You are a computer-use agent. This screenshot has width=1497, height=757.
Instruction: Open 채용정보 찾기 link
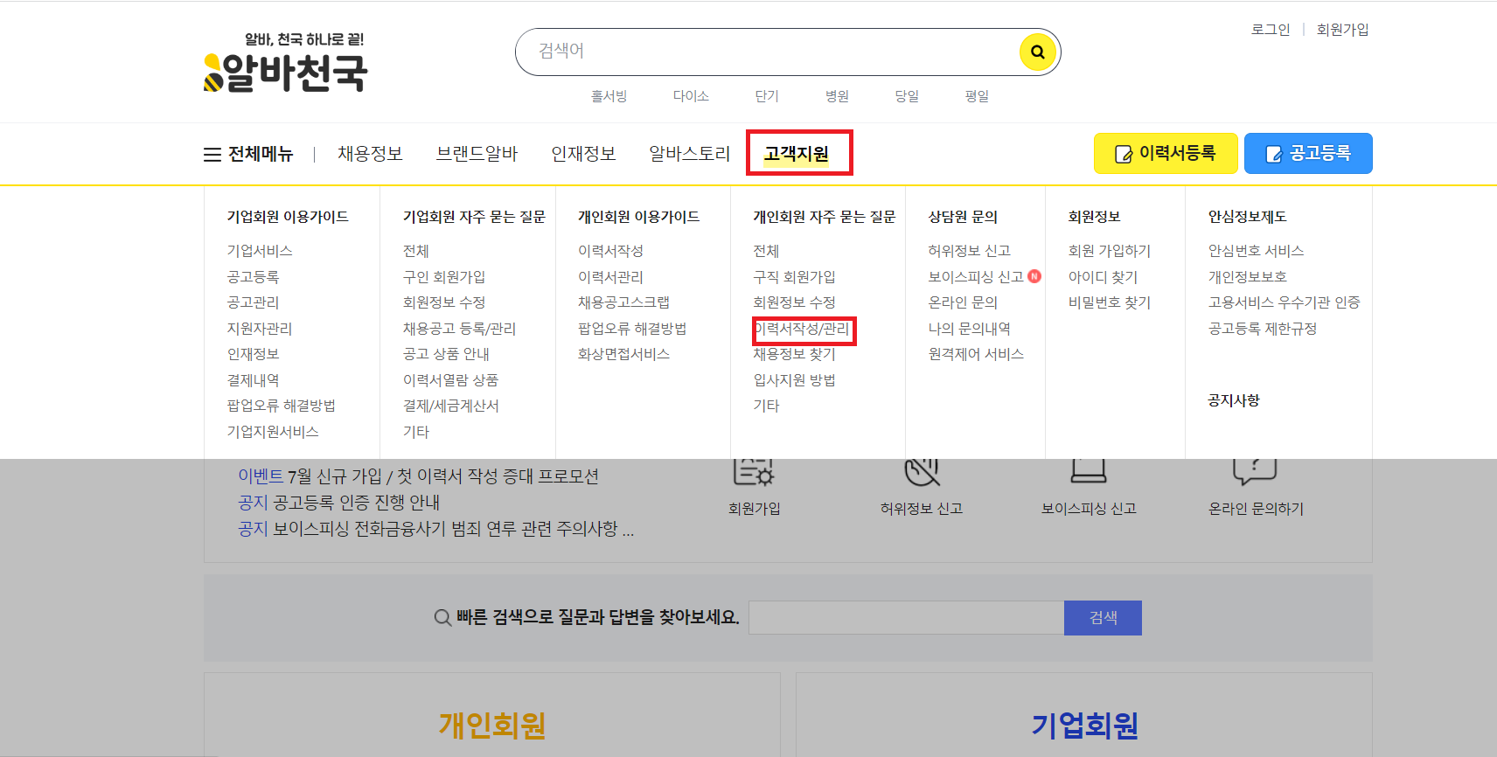click(x=795, y=354)
